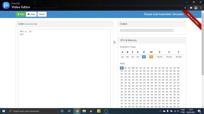Screen dimensions: 204x114
Task: Click the EaseUS Video Editor logo
Action: click(x=6, y=5)
